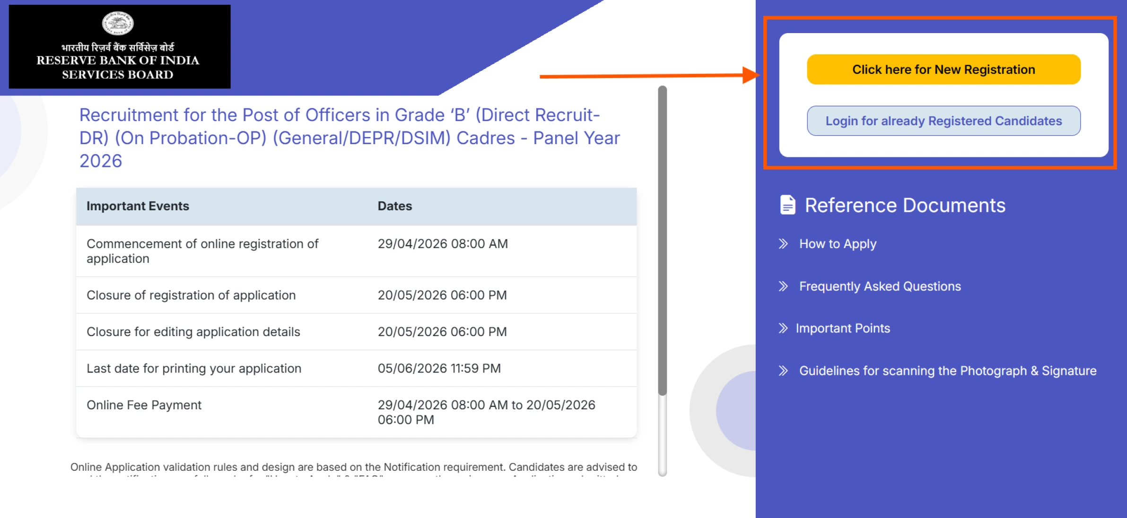Click here for New Registration button

944,69
